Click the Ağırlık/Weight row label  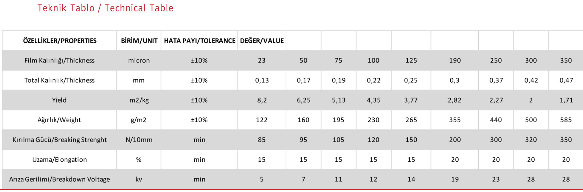tap(59, 120)
